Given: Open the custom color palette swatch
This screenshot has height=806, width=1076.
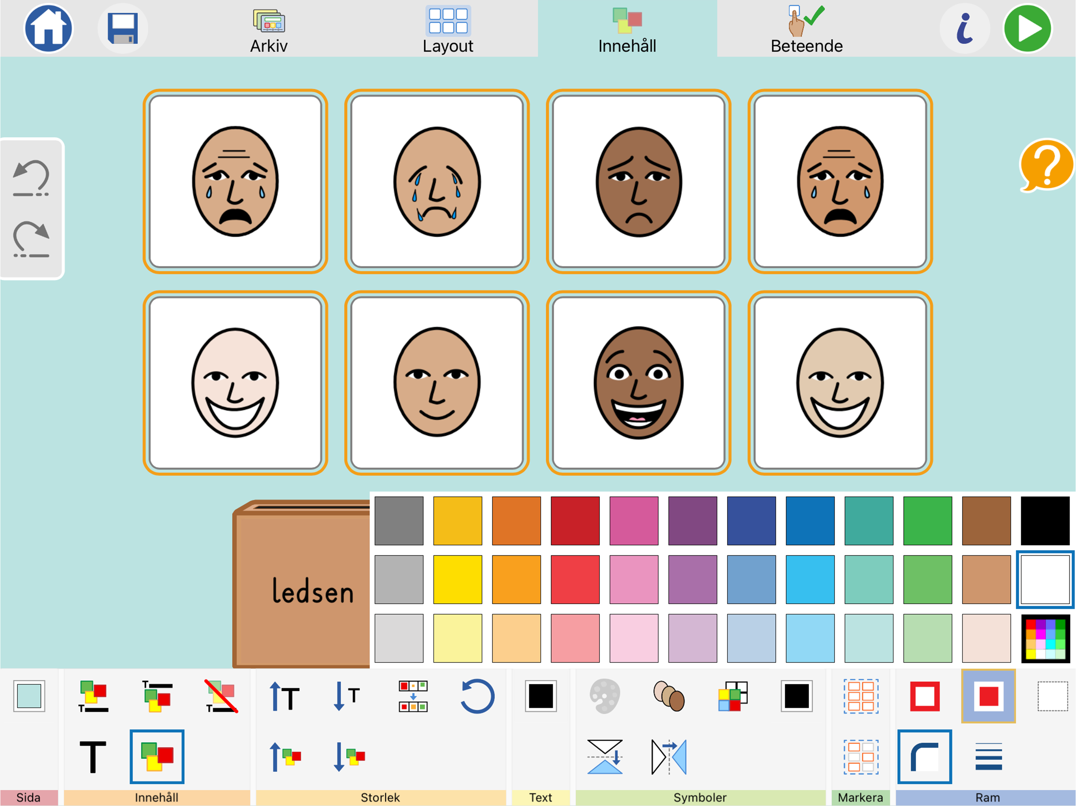Looking at the screenshot, I should pyautogui.click(x=1045, y=638).
